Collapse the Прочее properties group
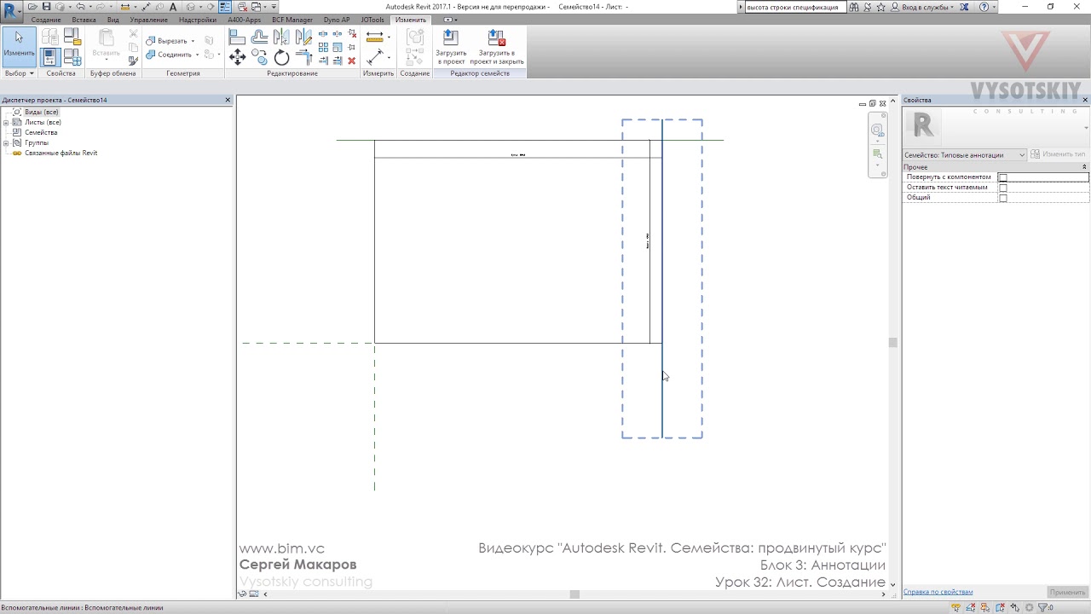This screenshot has height=614, width=1091. coord(1084,167)
